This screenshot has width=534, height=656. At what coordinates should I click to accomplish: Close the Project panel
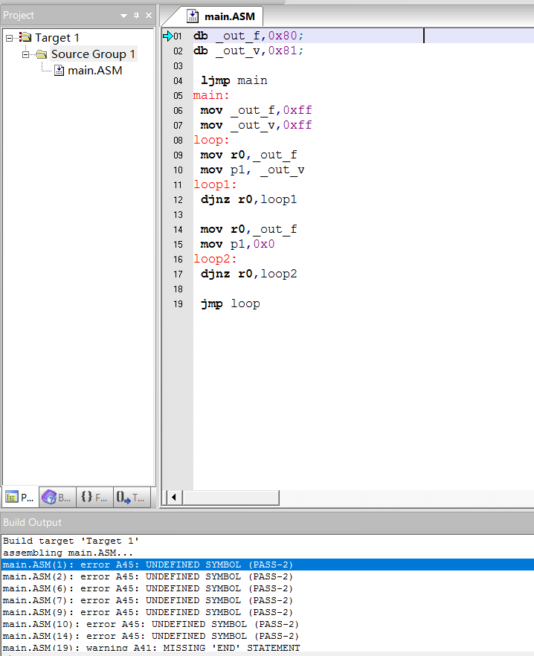pyautogui.click(x=149, y=16)
